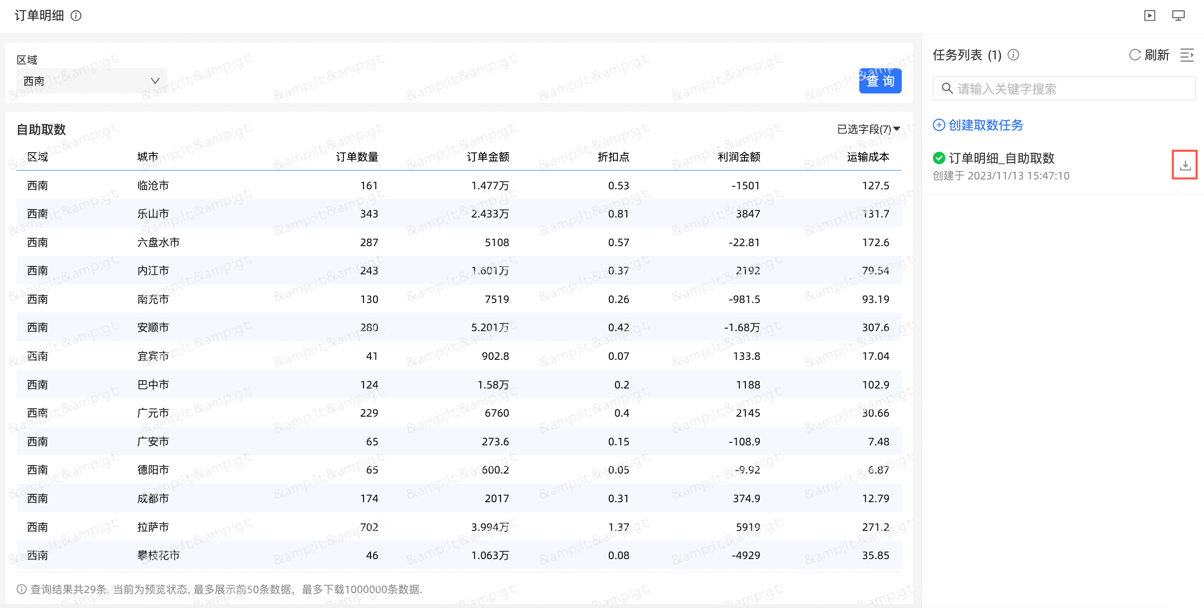Select the 安顺市 city cell
Image resolution: width=1204 pixels, height=608 pixels.
coord(153,328)
